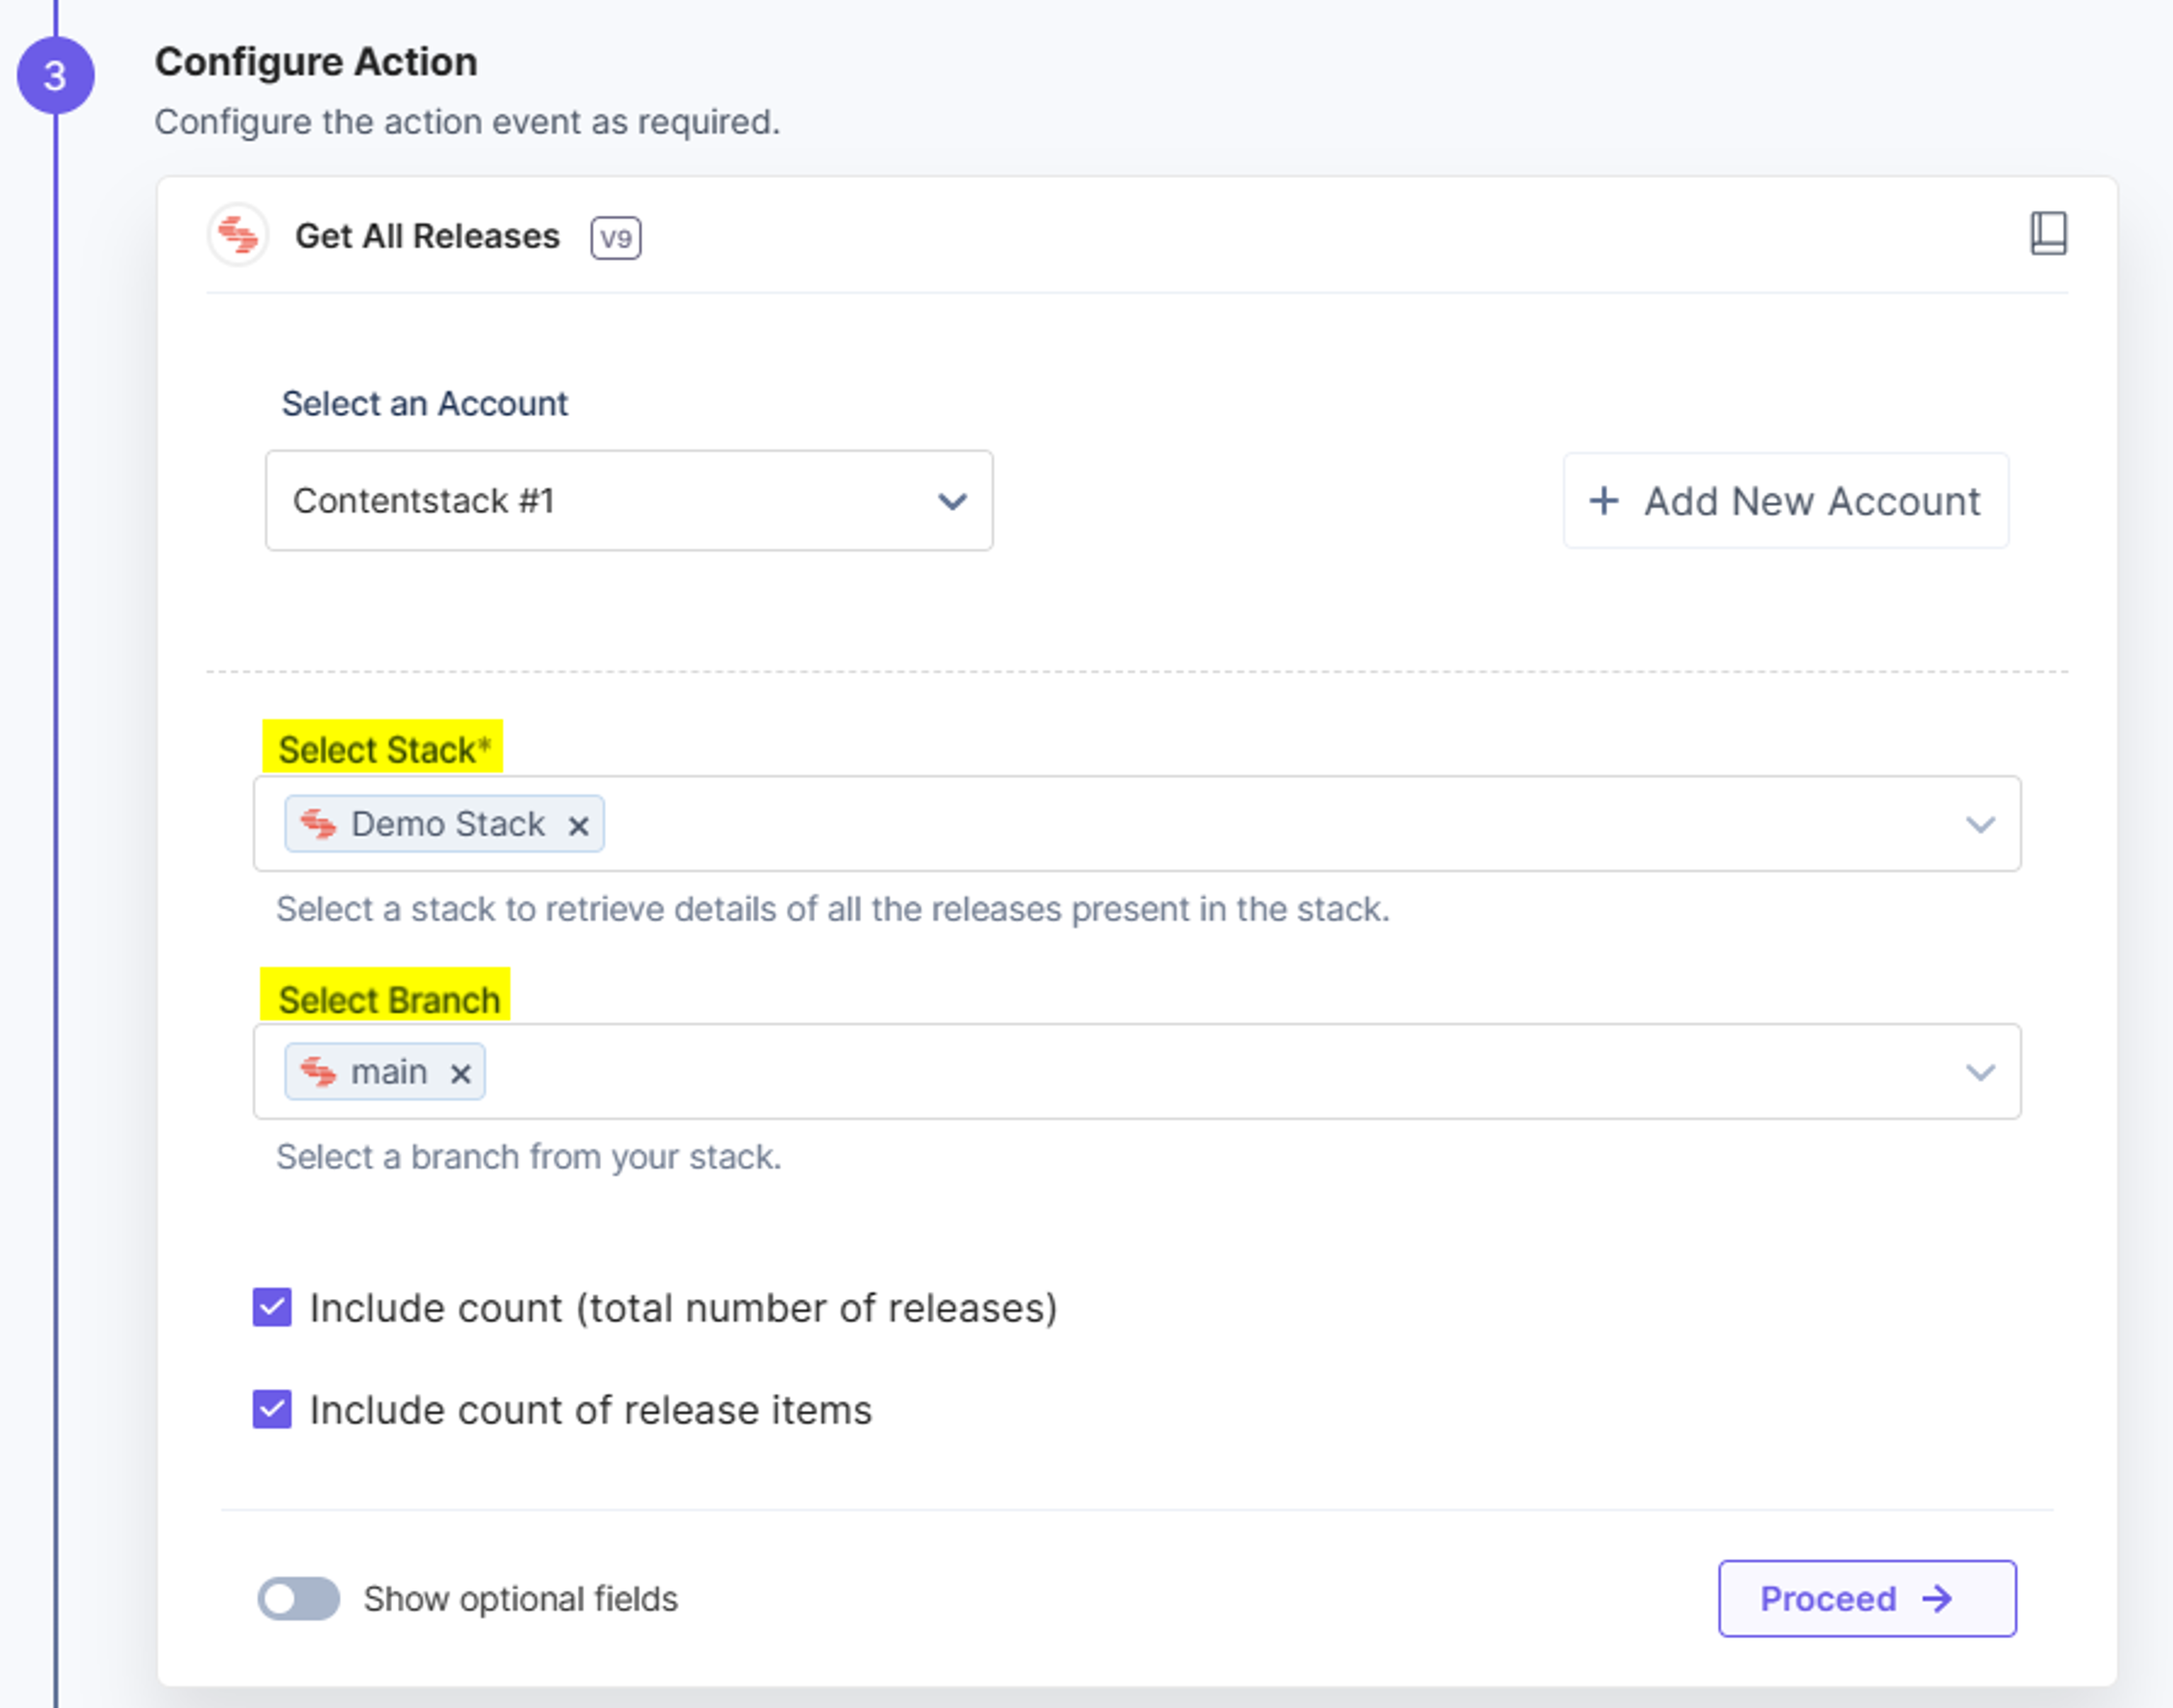This screenshot has width=2173, height=1708.
Task: Click the Demo Stack chip label
Action: coord(448,824)
